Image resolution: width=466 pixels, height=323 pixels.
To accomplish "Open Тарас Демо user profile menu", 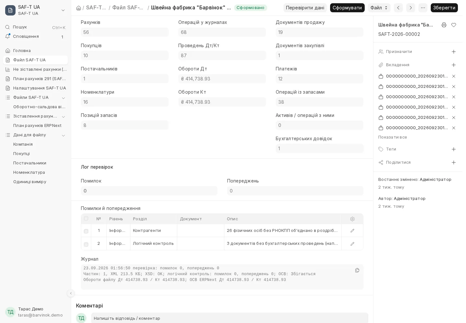I will 36,312.
